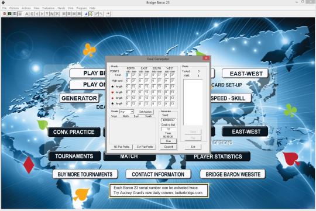Click South High card max field

[x=159, y=81]
